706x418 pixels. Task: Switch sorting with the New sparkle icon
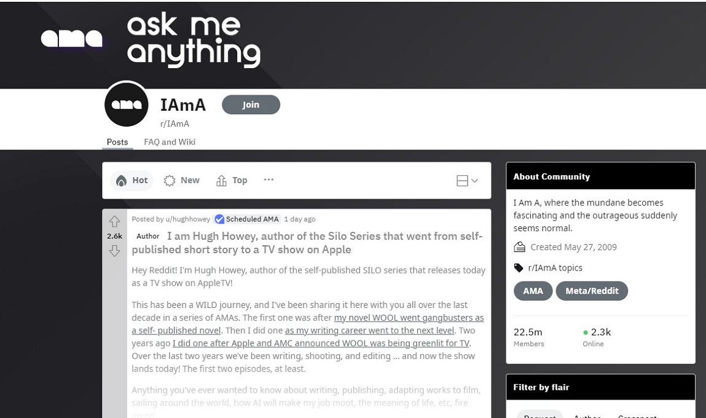pos(169,180)
